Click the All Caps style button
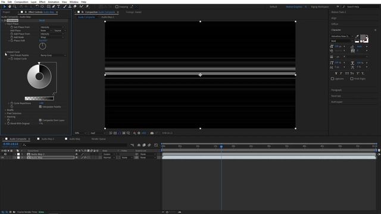This screenshot has height=214, width=381. 346,73
